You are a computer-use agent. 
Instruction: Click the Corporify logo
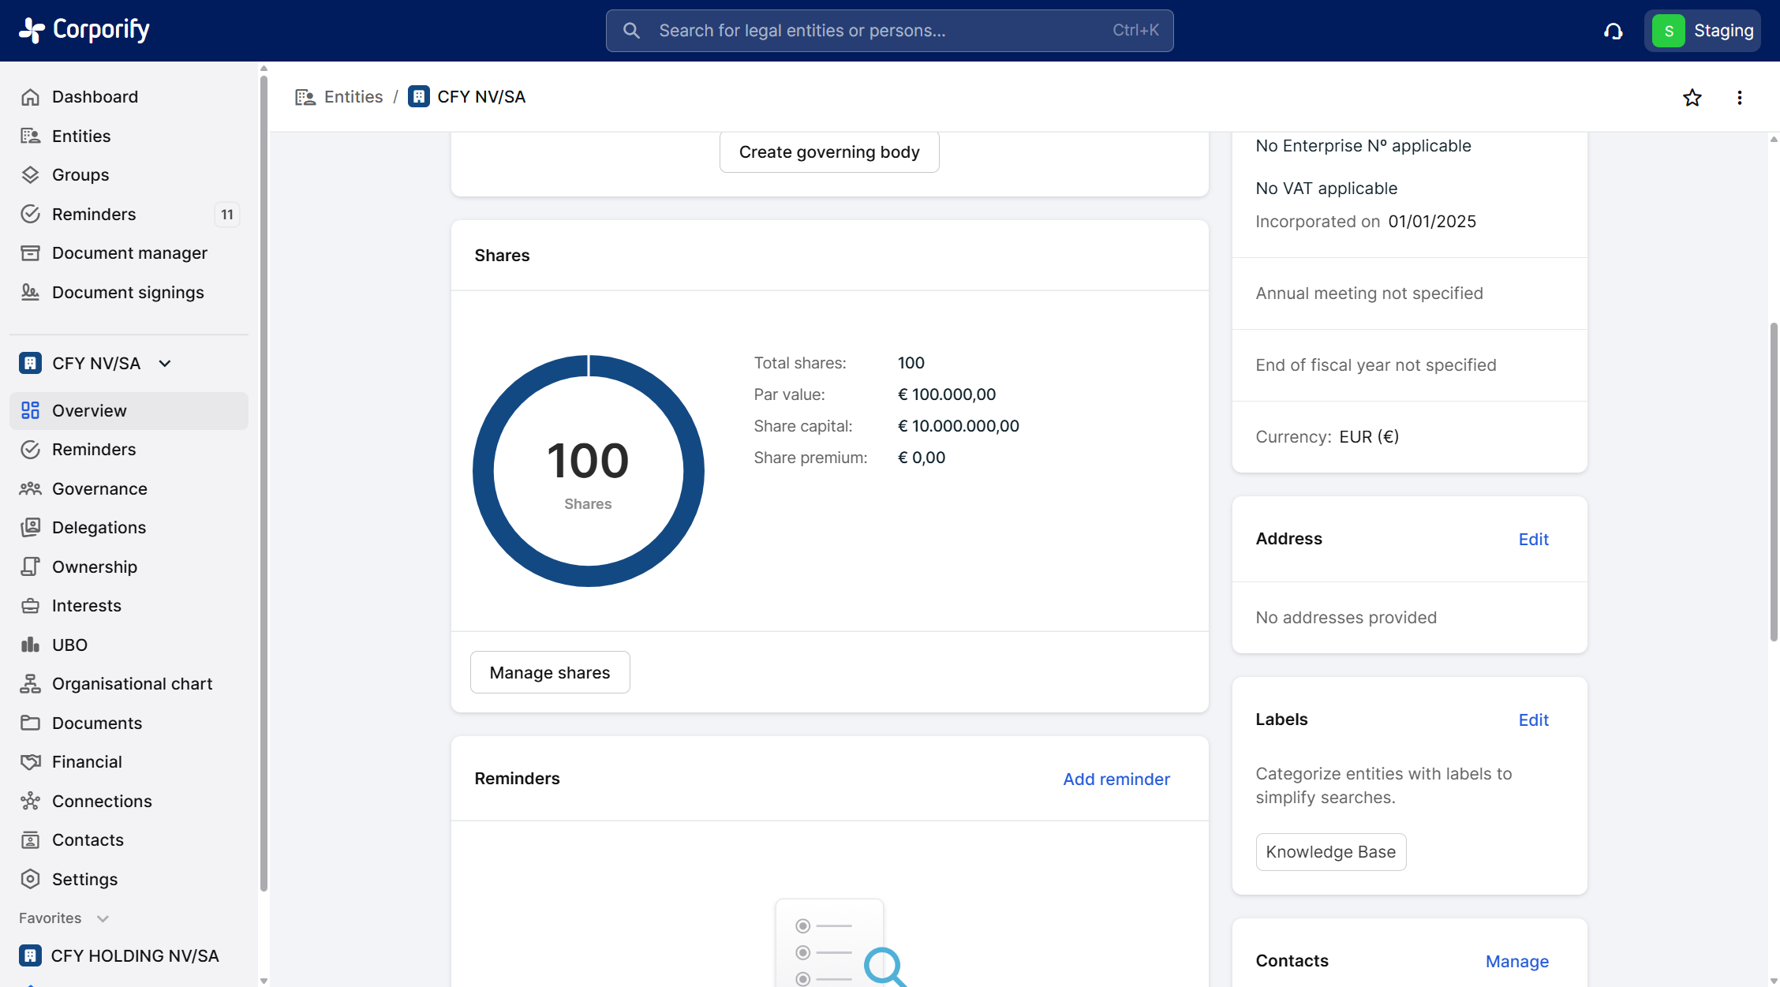coord(84,30)
